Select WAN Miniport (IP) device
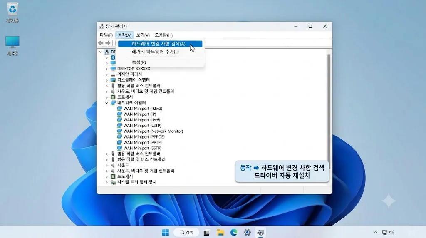Image resolution: width=426 pixels, height=238 pixels. tap(140, 114)
